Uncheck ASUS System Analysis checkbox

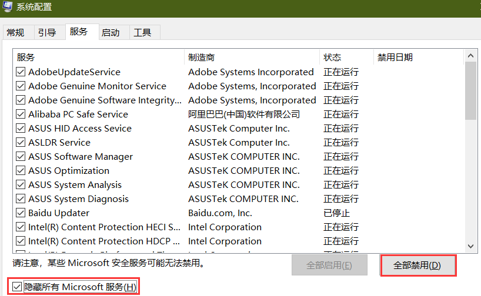[x=21, y=185]
